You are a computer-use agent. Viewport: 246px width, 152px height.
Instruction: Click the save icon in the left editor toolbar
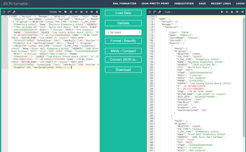pos(71,12)
